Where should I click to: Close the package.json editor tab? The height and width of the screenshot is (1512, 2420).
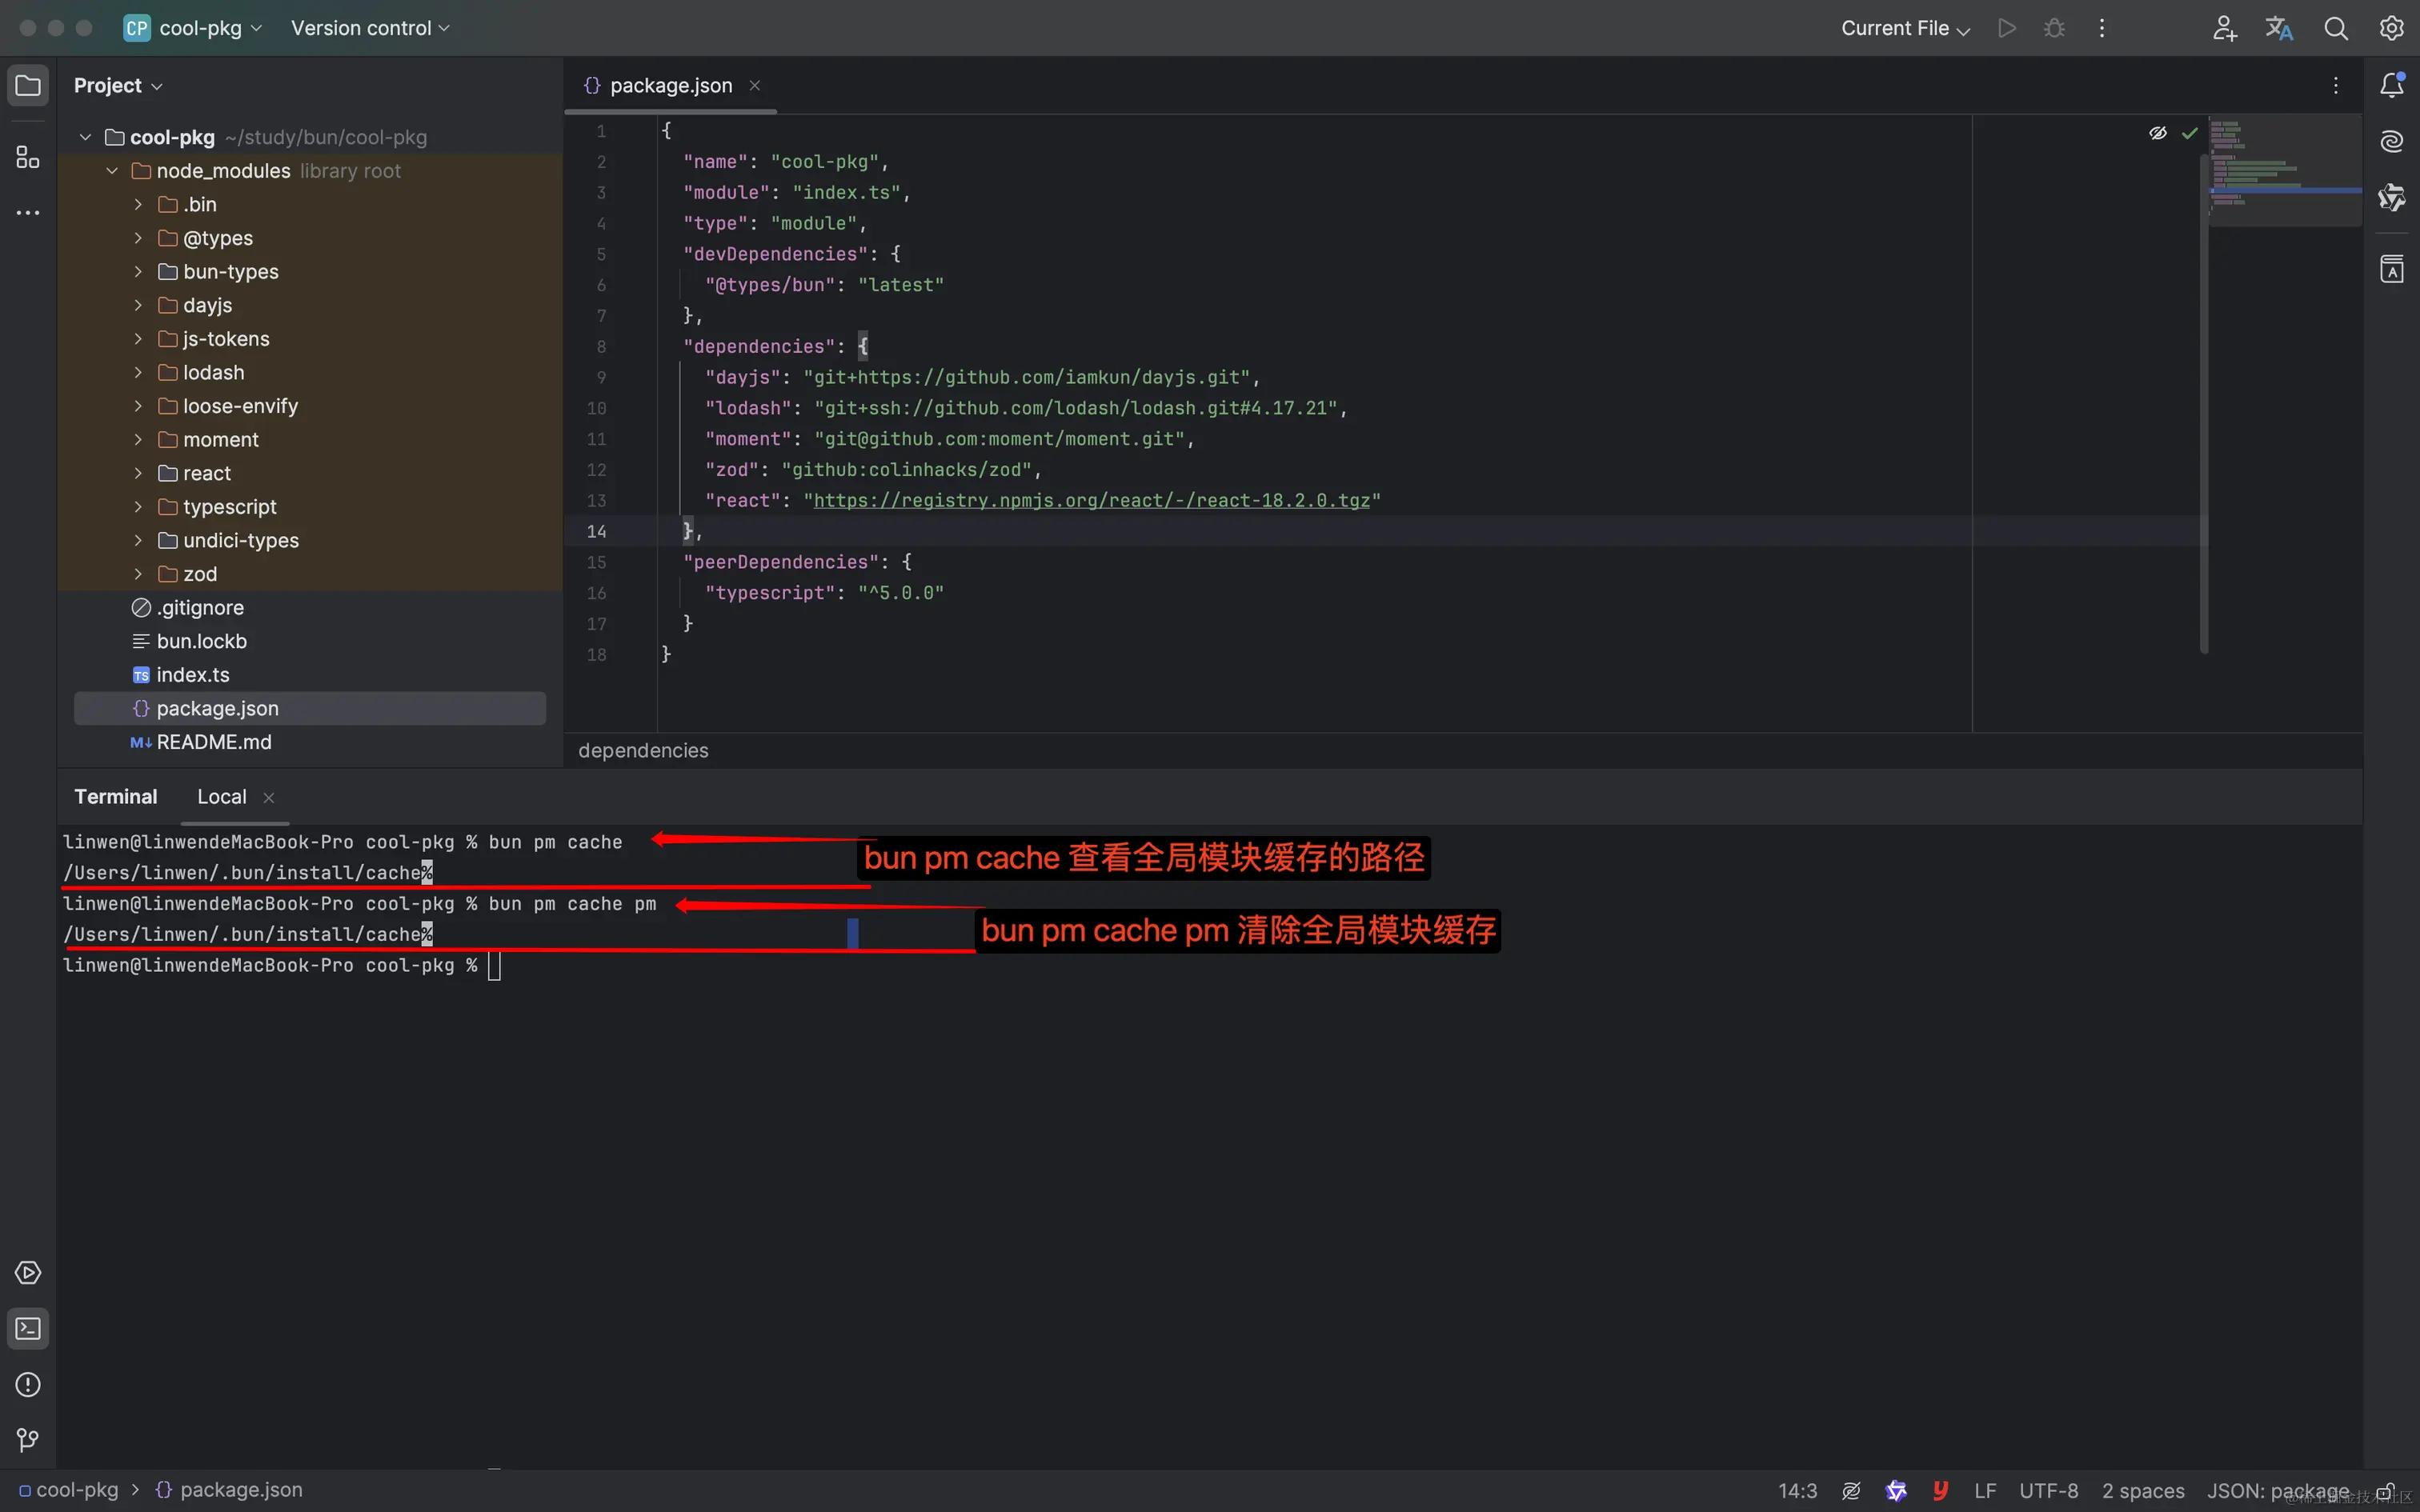click(x=755, y=85)
